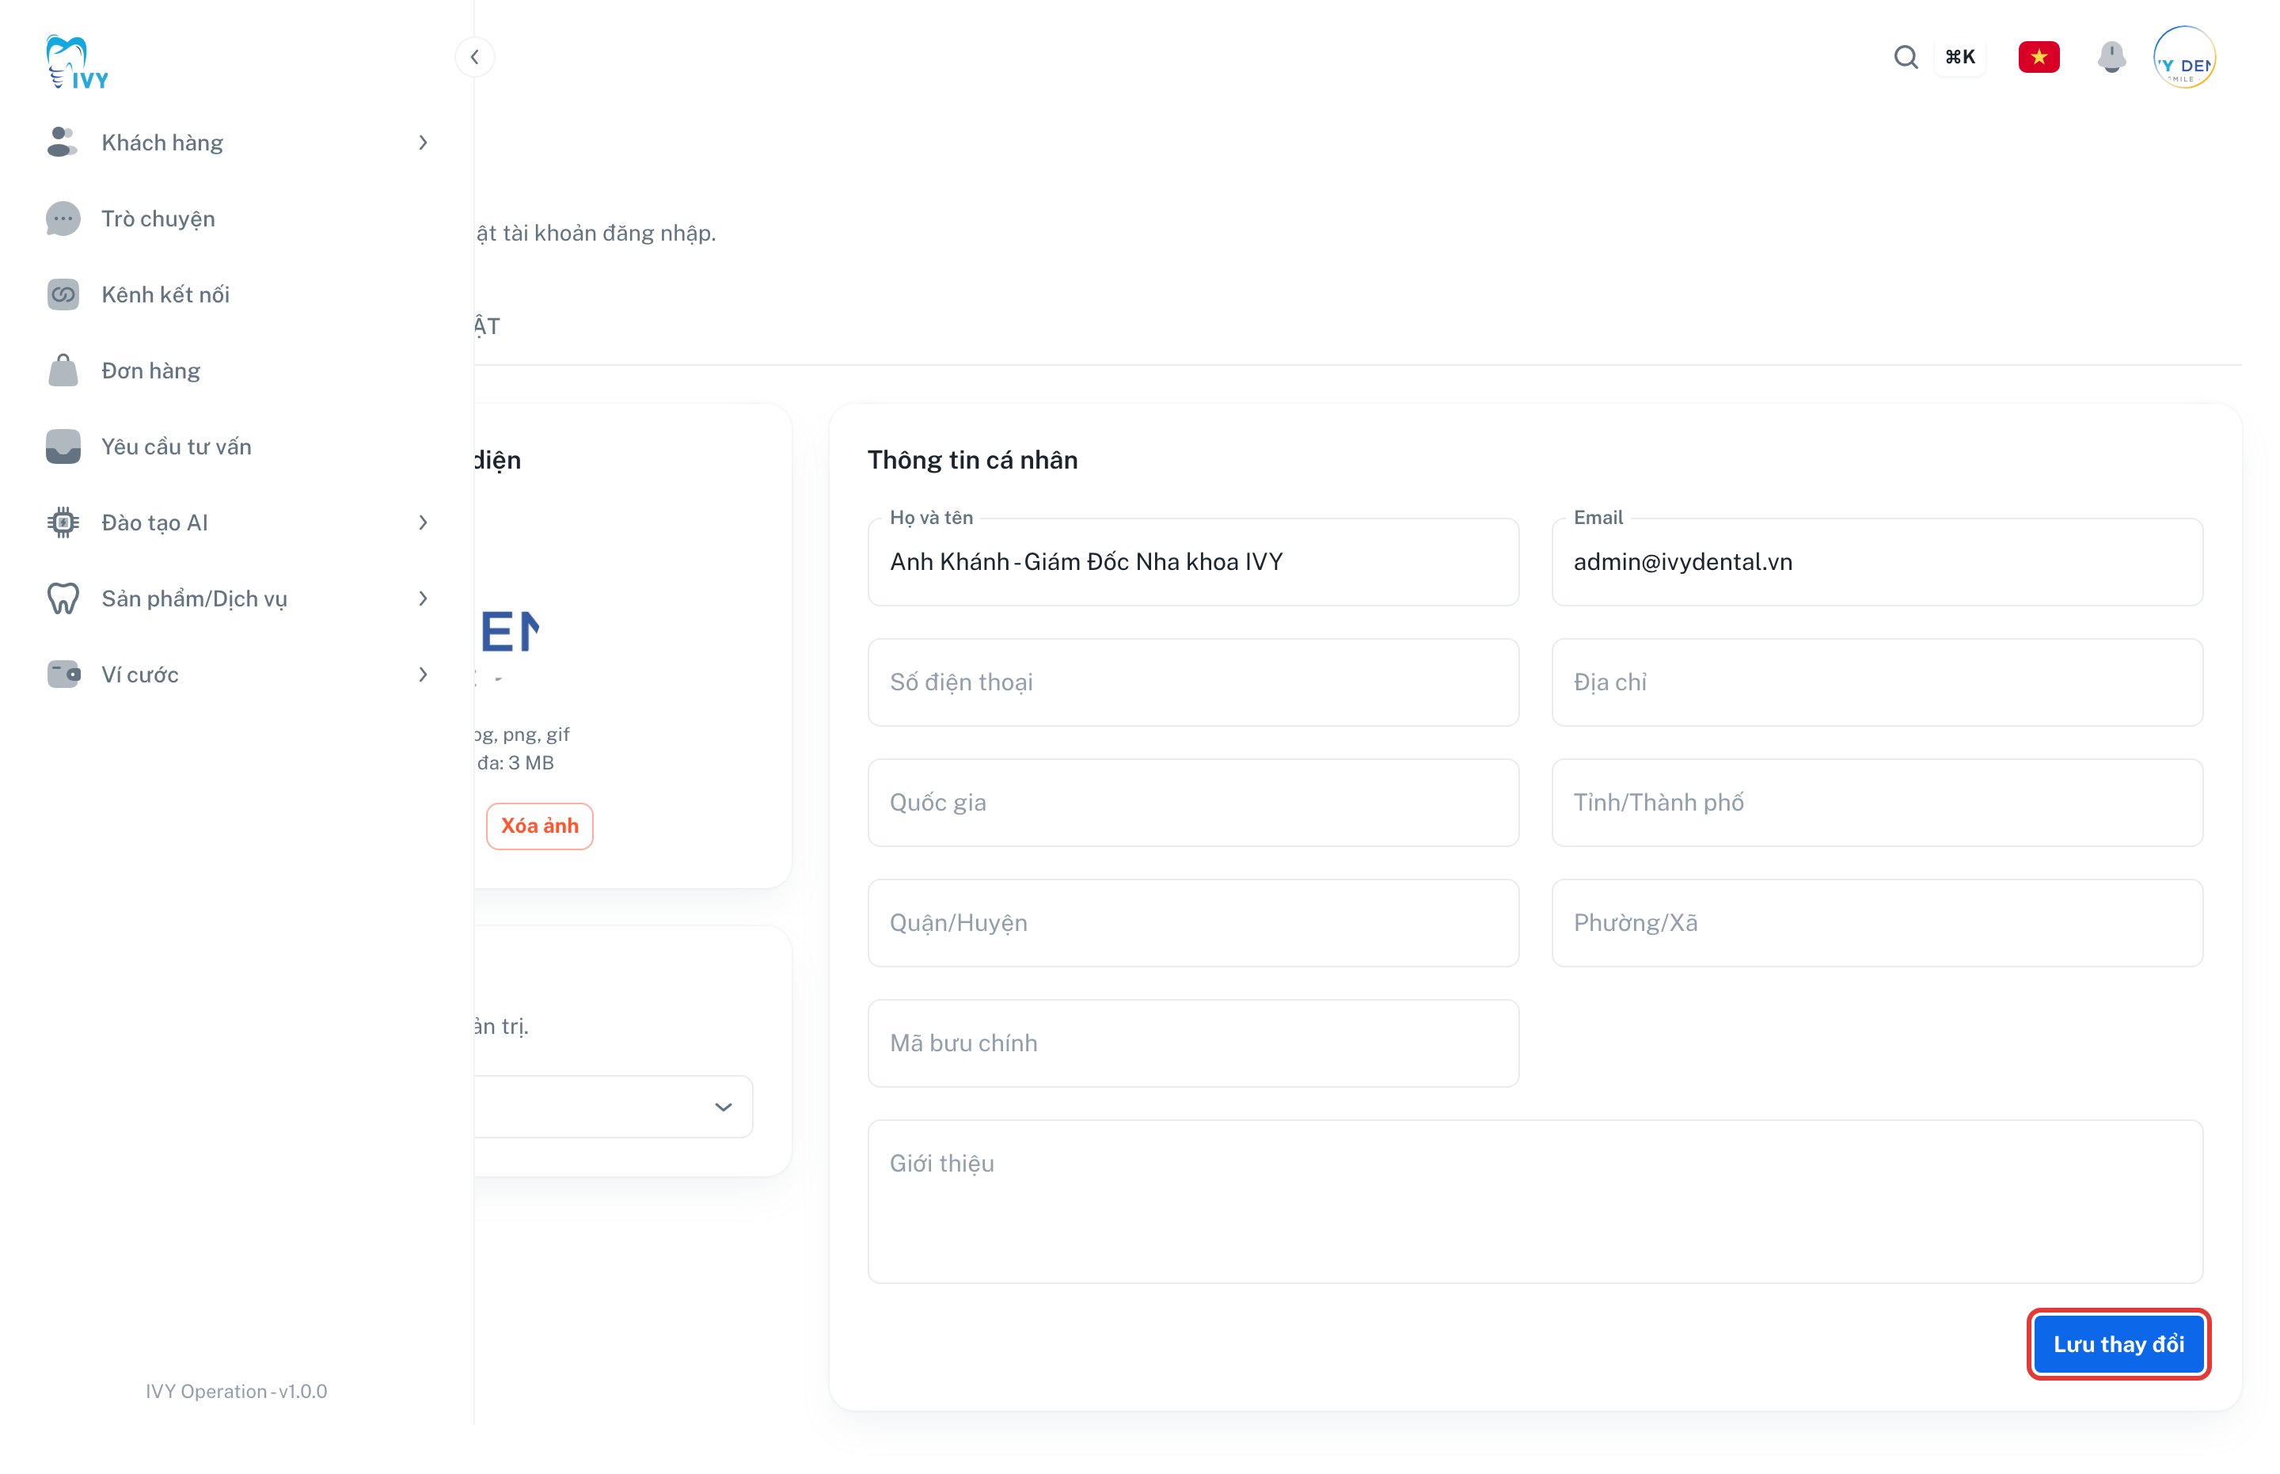Expand the Khách hàng submenu chevron

pos(423,142)
